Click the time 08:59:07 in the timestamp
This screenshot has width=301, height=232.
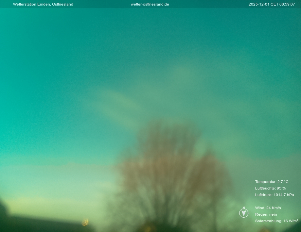[287, 4]
